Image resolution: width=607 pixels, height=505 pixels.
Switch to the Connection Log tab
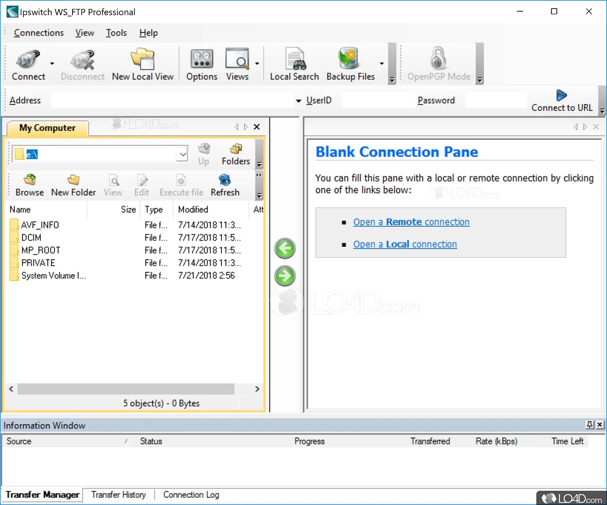pyautogui.click(x=191, y=495)
